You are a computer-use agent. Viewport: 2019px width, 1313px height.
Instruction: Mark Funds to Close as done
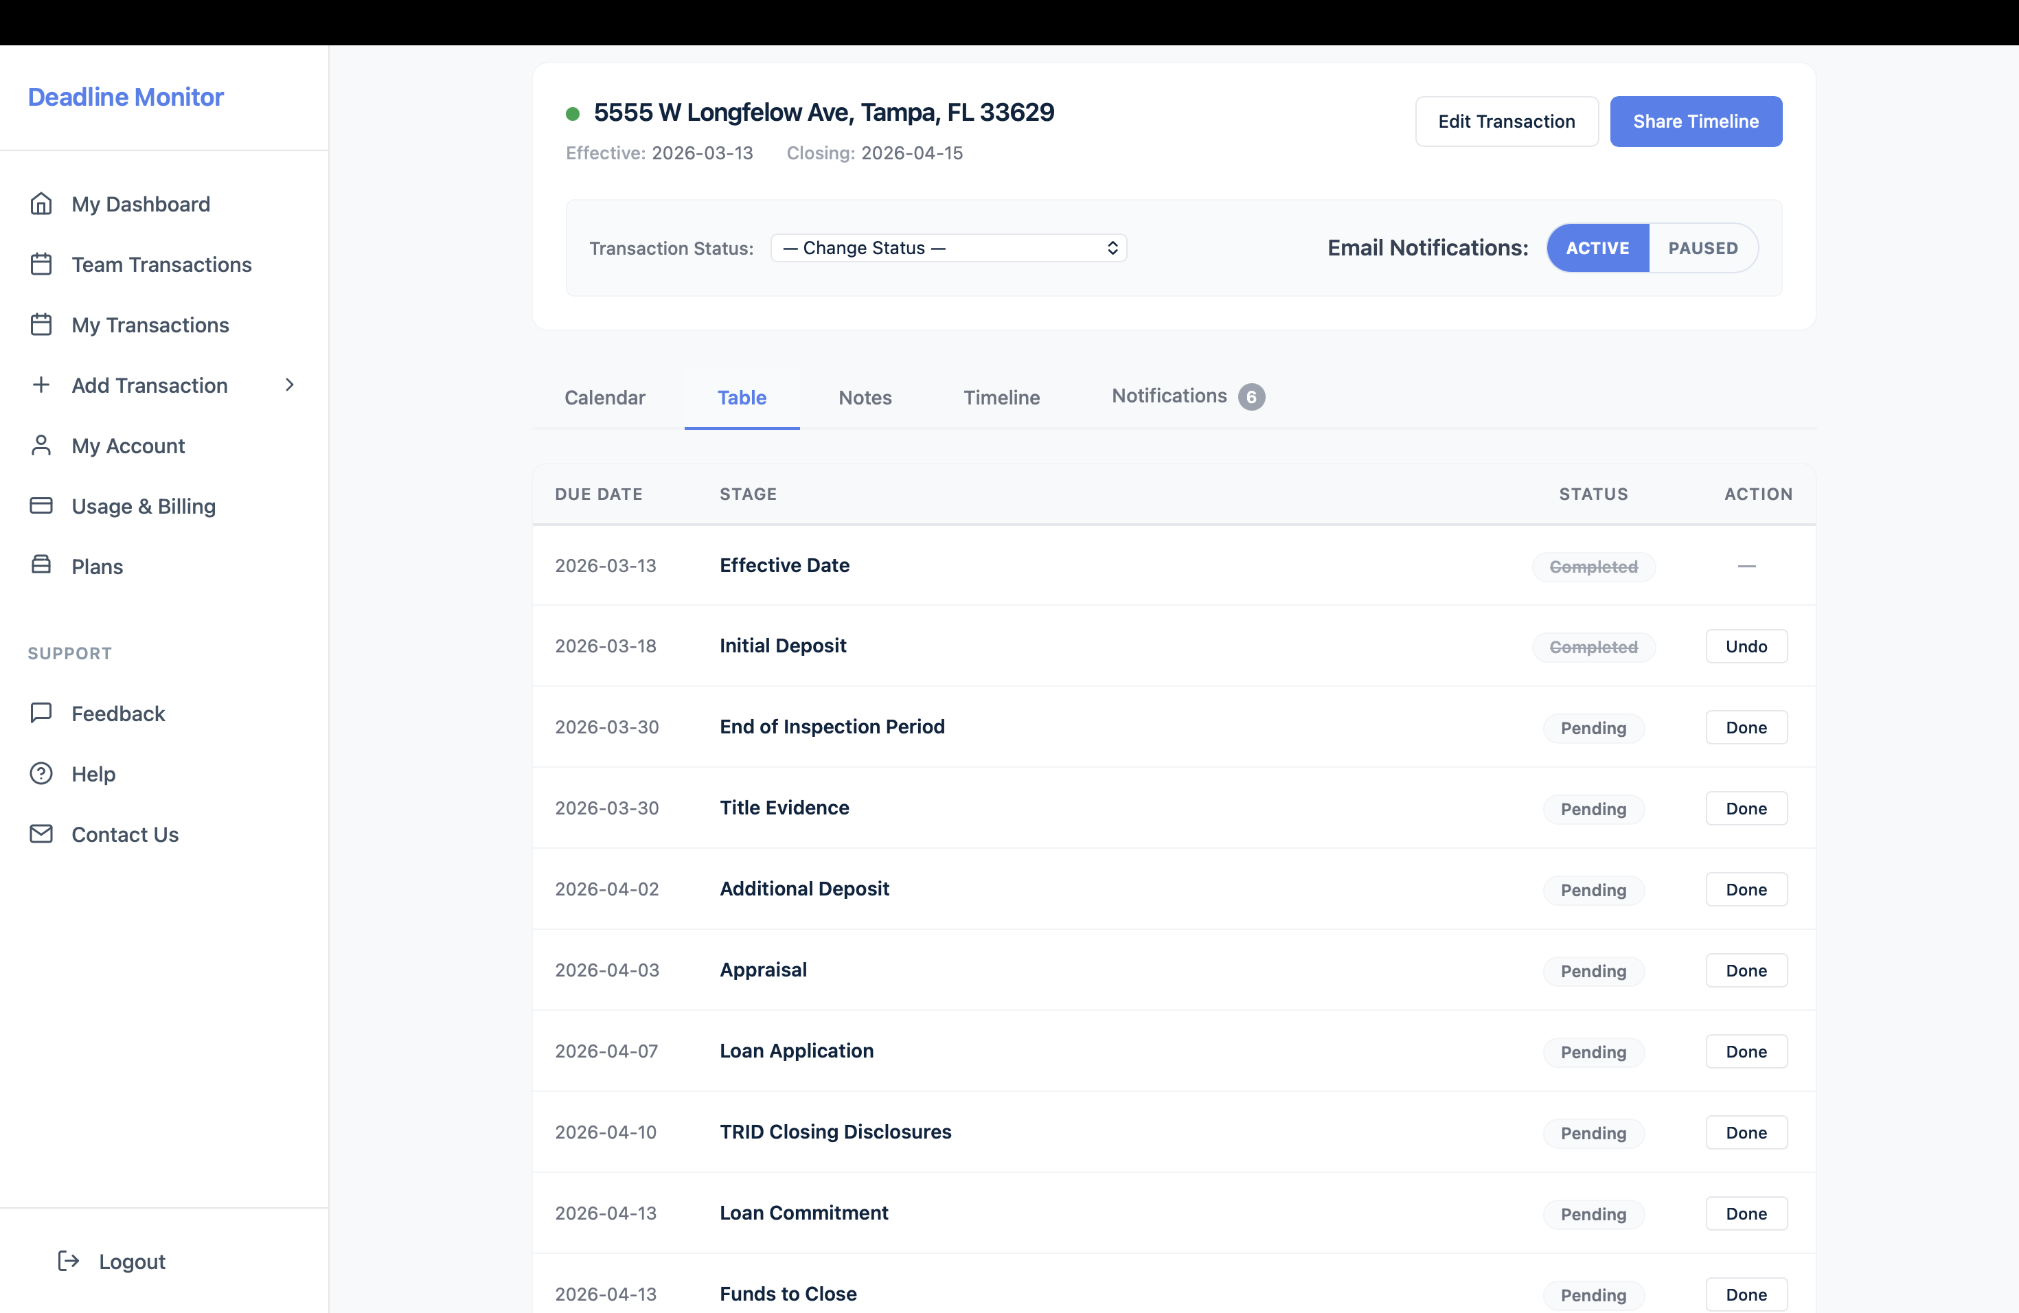(x=1746, y=1294)
